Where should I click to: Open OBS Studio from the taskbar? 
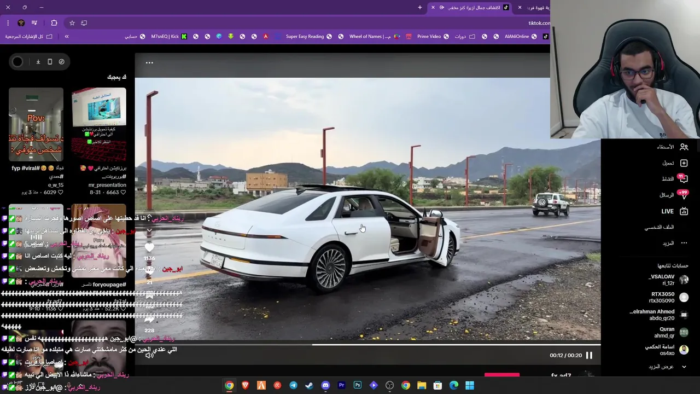click(x=389, y=385)
